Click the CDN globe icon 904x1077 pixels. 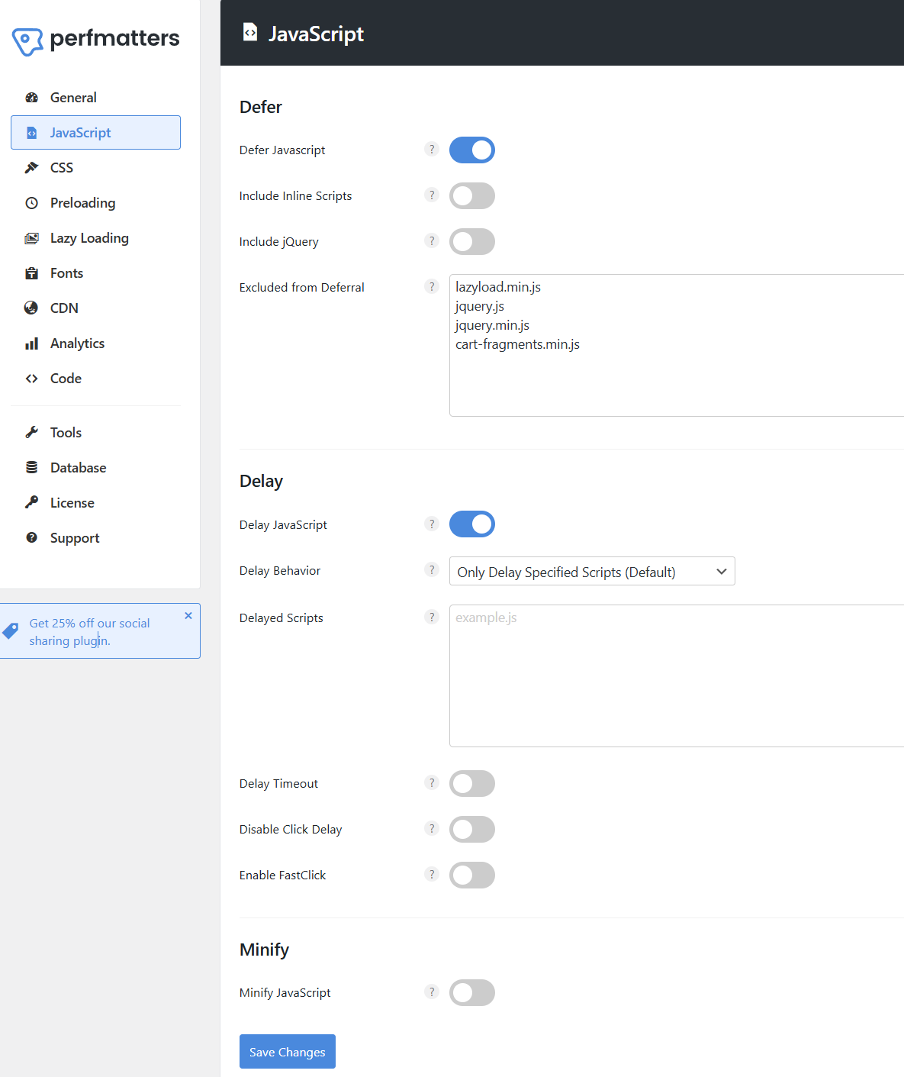pyautogui.click(x=31, y=308)
